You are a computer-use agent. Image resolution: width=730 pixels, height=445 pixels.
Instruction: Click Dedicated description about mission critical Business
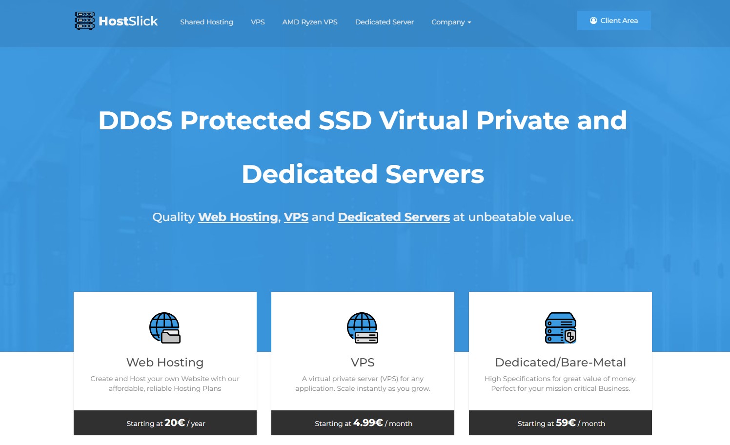pyautogui.click(x=560, y=384)
